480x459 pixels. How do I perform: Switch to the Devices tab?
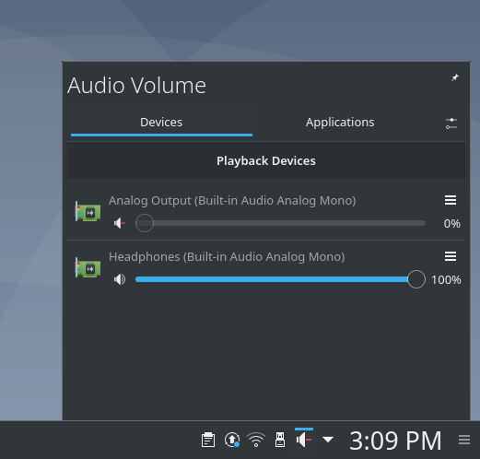click(x=161, y=123)
